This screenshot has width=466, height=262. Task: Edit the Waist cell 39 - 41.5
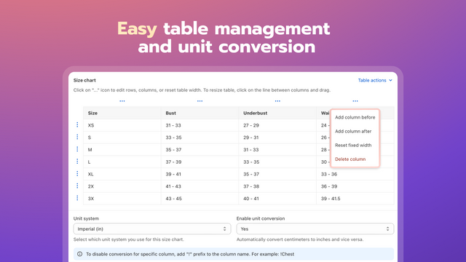[355, 199]
